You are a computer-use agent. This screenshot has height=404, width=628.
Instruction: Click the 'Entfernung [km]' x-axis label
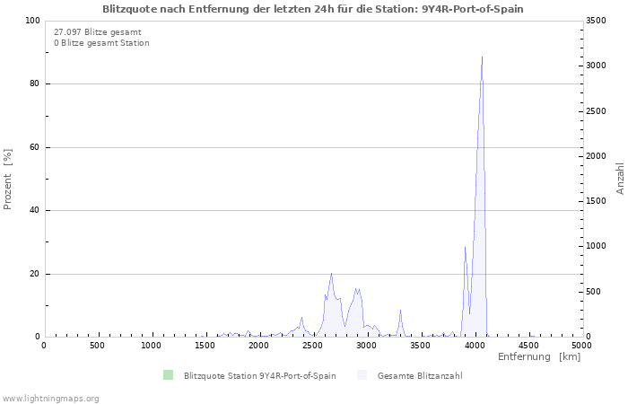click(538, 357)
